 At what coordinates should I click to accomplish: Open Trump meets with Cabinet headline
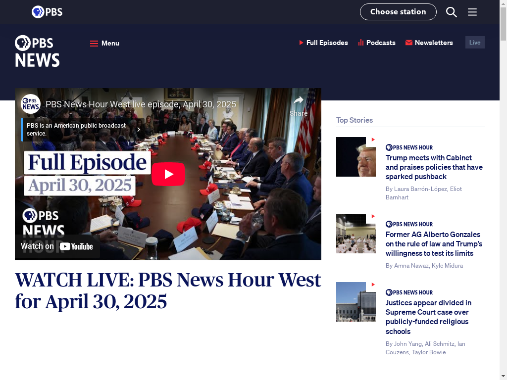pyautogui.click(x=434, y=167)
